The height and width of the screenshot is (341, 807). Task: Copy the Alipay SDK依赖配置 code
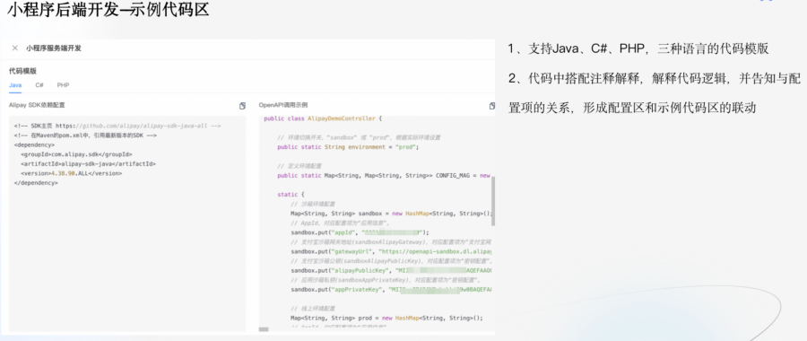(242, 106)
